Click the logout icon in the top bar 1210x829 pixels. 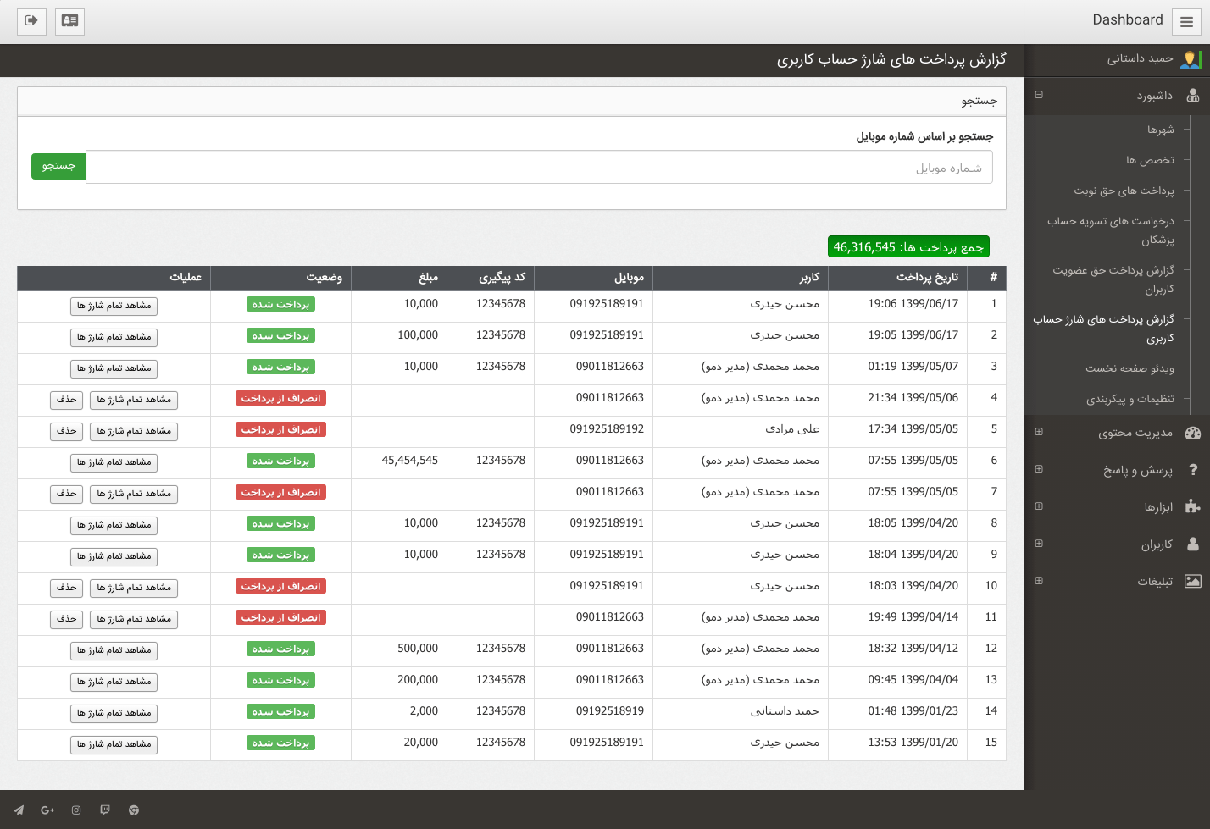point(31,21)
